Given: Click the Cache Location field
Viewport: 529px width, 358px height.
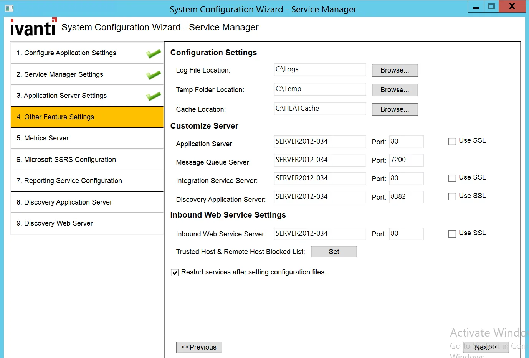Looking at the screenshot, I should tap(320, 109).
